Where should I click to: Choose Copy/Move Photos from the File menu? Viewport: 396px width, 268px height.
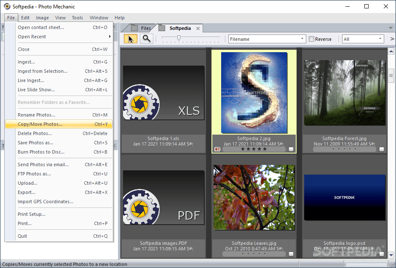tap(40, 124)
